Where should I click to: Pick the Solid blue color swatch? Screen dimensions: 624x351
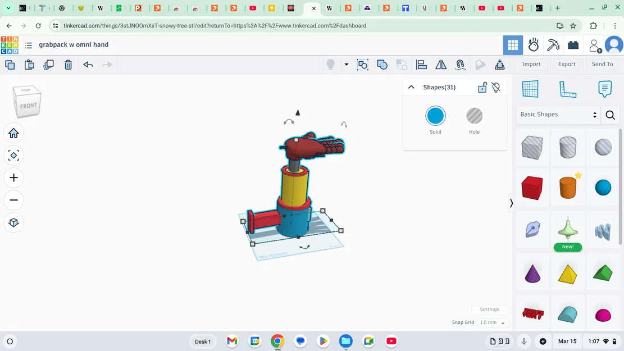[435, 116]
